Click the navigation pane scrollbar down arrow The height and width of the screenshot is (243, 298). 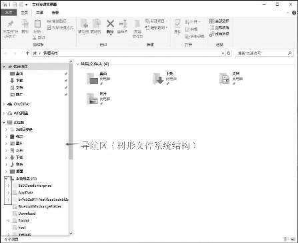(x=71, y=234)
